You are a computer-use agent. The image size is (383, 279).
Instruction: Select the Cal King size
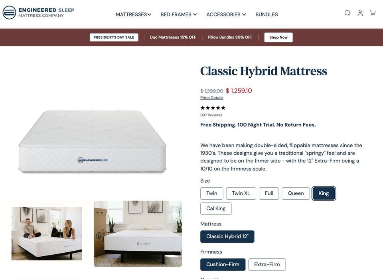point(216,208)
